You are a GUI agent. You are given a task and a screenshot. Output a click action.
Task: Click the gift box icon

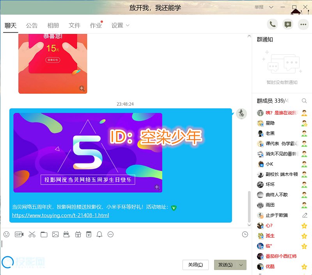(78, 234)
